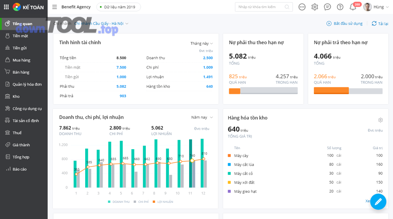The height and width of the screenshot is (219, 393).
Task: Expand the Năm nay chart dropdown
Action: pos(202,117)
